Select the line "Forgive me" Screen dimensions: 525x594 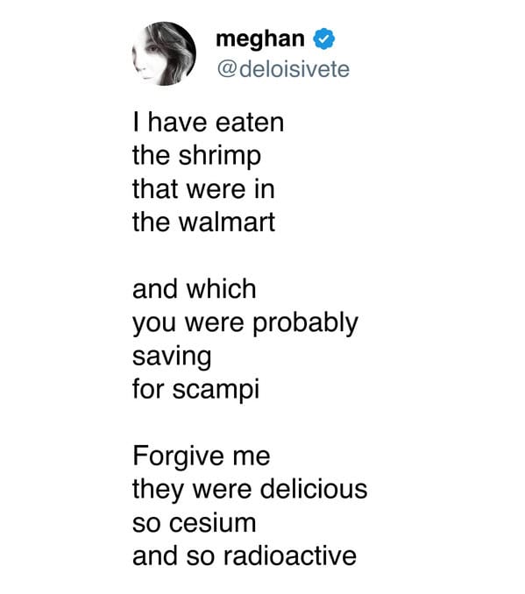(202, 456)
